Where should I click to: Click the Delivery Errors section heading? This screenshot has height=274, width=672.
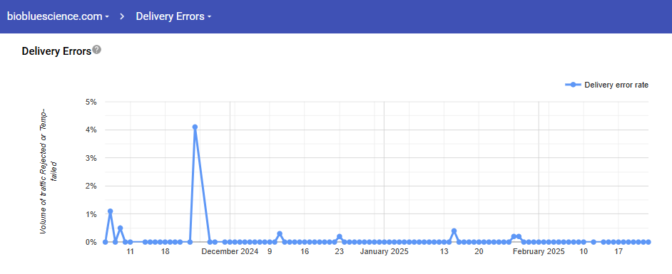[56, 51]
